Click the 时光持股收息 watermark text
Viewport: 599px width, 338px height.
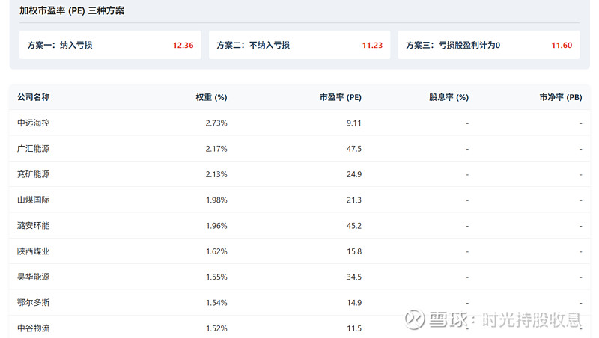(532, 319)
